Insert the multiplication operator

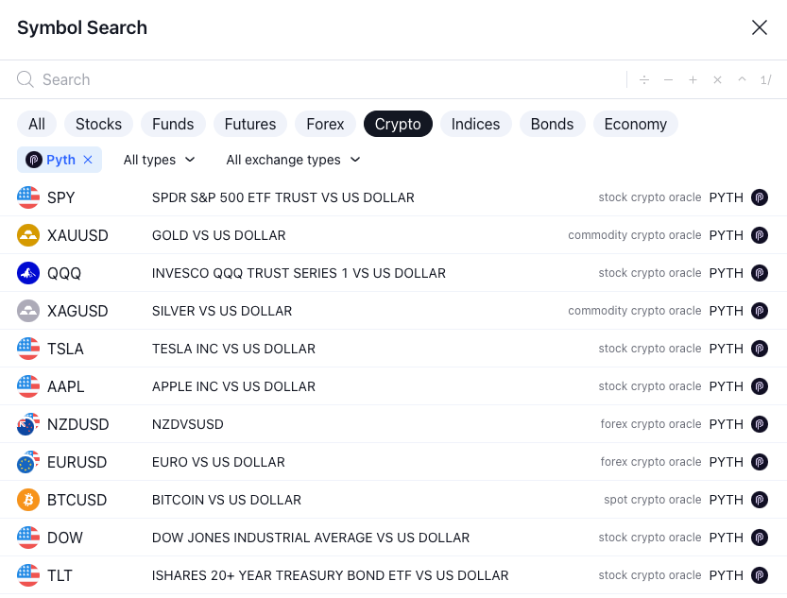tap(717, 79)
